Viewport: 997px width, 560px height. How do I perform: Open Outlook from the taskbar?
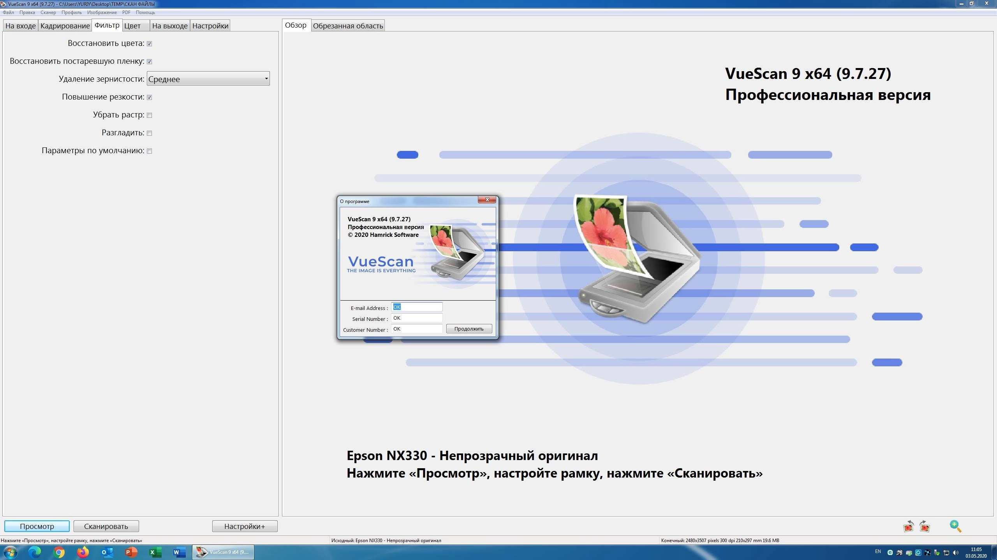click(x=107, y=552)
